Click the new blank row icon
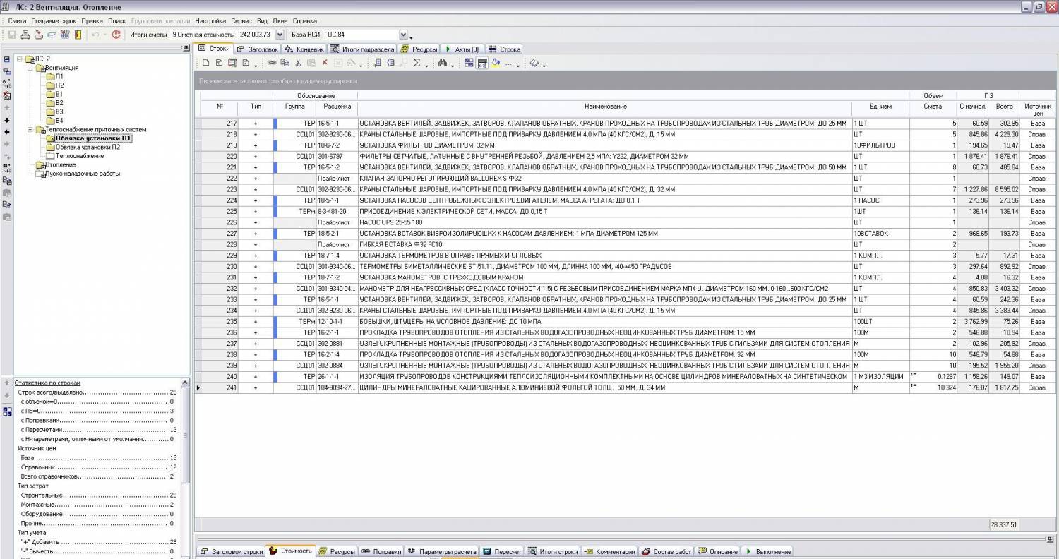1059x559 pixels. (206, 64)
